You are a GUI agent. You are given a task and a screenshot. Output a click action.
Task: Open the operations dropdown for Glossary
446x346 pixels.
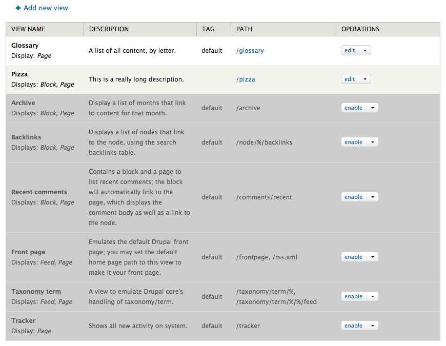point(365,50)
